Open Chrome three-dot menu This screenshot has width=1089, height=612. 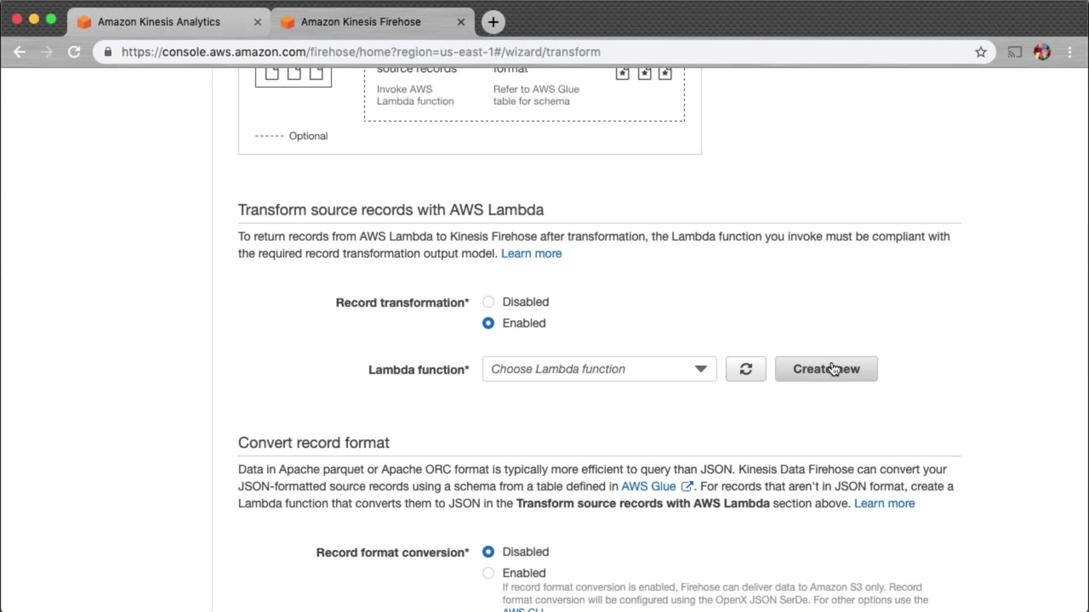1070,52
